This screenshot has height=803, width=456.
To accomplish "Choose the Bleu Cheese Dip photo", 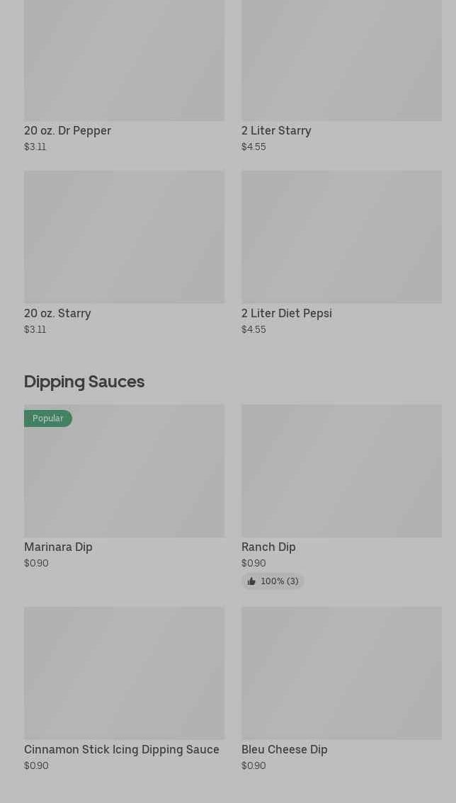I will 341,673.
